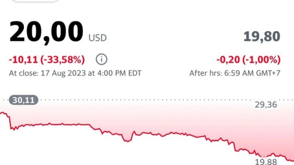This screenshot has width=294, height=165.
Task: Tap the large 20,00 closing price
Action: click(46, 33)
